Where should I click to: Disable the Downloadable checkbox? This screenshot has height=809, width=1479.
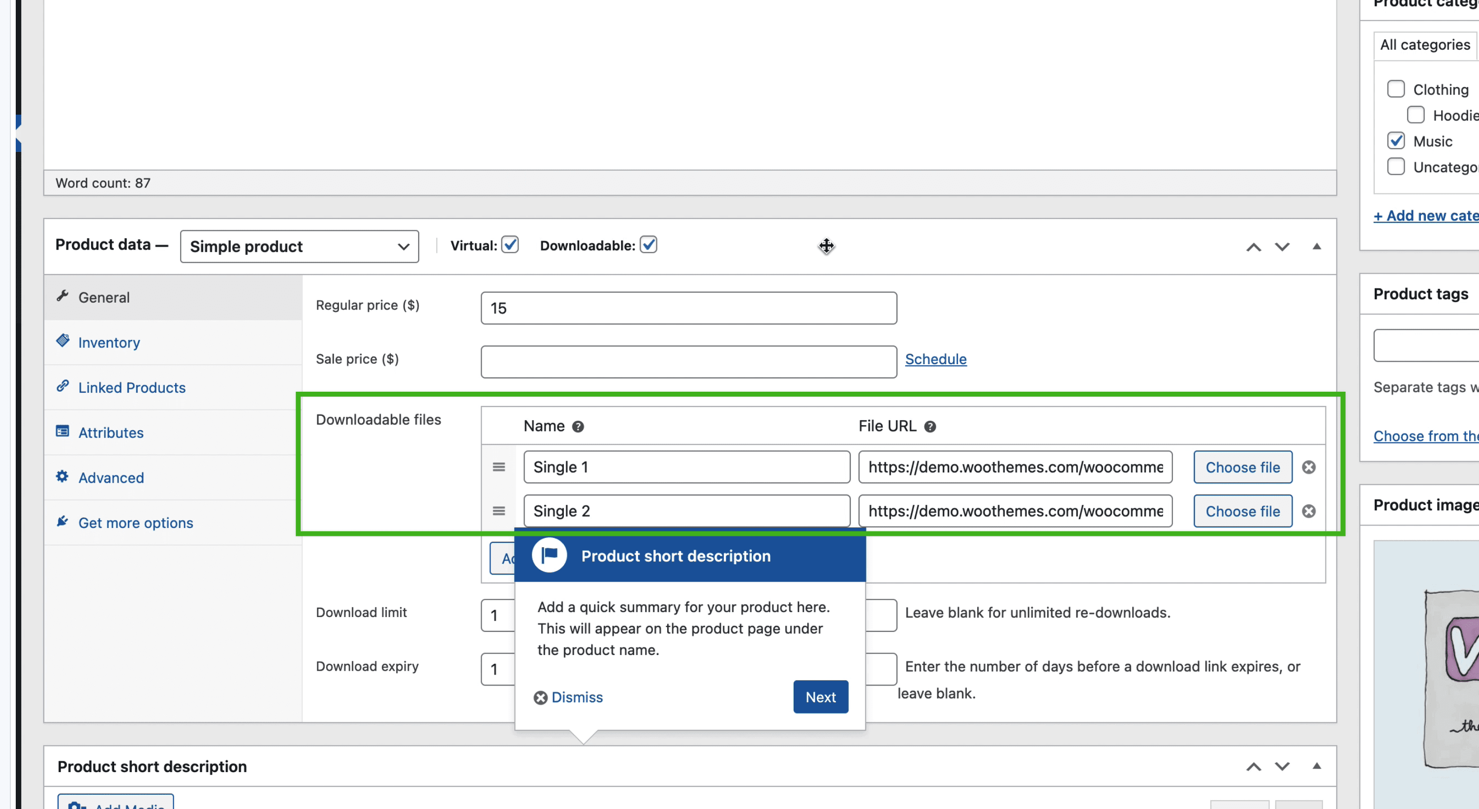pyautogui.click(x=649, y=244)
